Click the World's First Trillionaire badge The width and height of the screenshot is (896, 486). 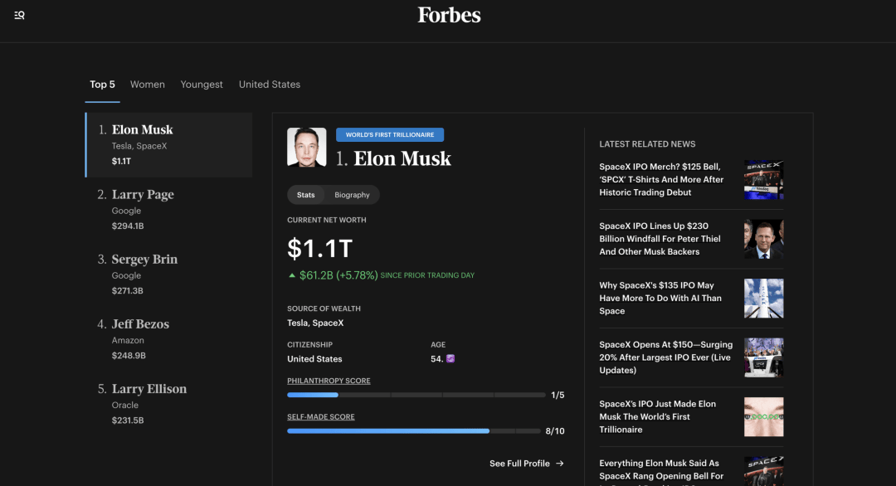click(390, 135)
